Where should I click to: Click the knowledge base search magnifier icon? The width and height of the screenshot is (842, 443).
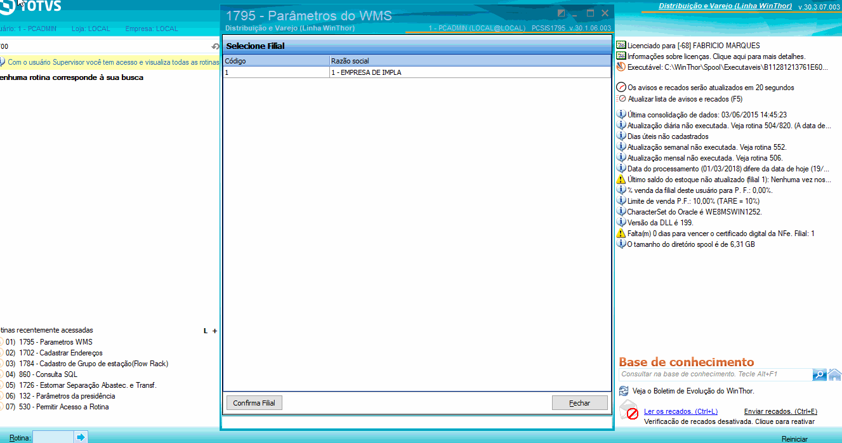coord(820,374)
